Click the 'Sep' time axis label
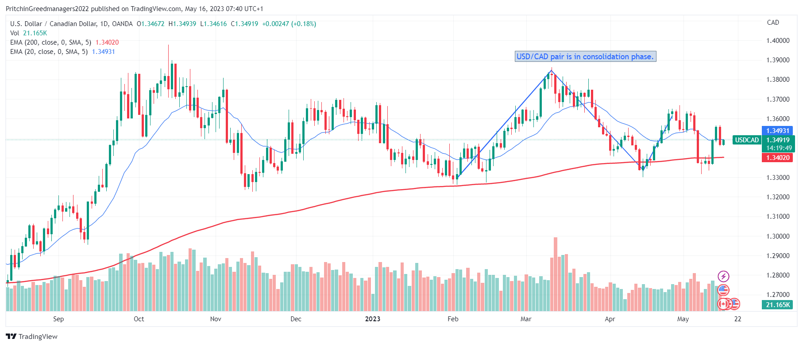The width and height of the screenshot is (803, 346). coord(58,319)
